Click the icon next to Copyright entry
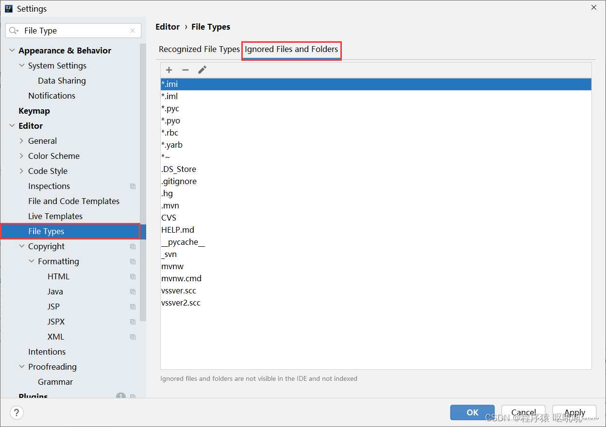This screenshot has width=606, height=427. coord(133,246)
